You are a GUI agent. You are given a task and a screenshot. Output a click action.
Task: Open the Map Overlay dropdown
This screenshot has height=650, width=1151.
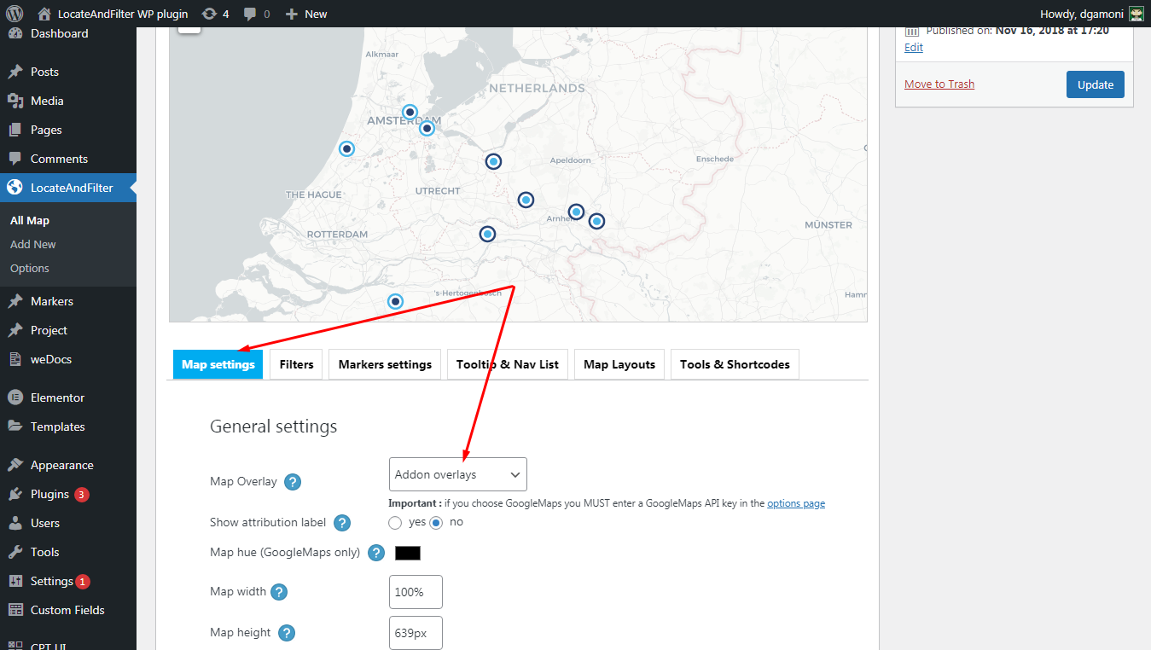coord(457,474)
